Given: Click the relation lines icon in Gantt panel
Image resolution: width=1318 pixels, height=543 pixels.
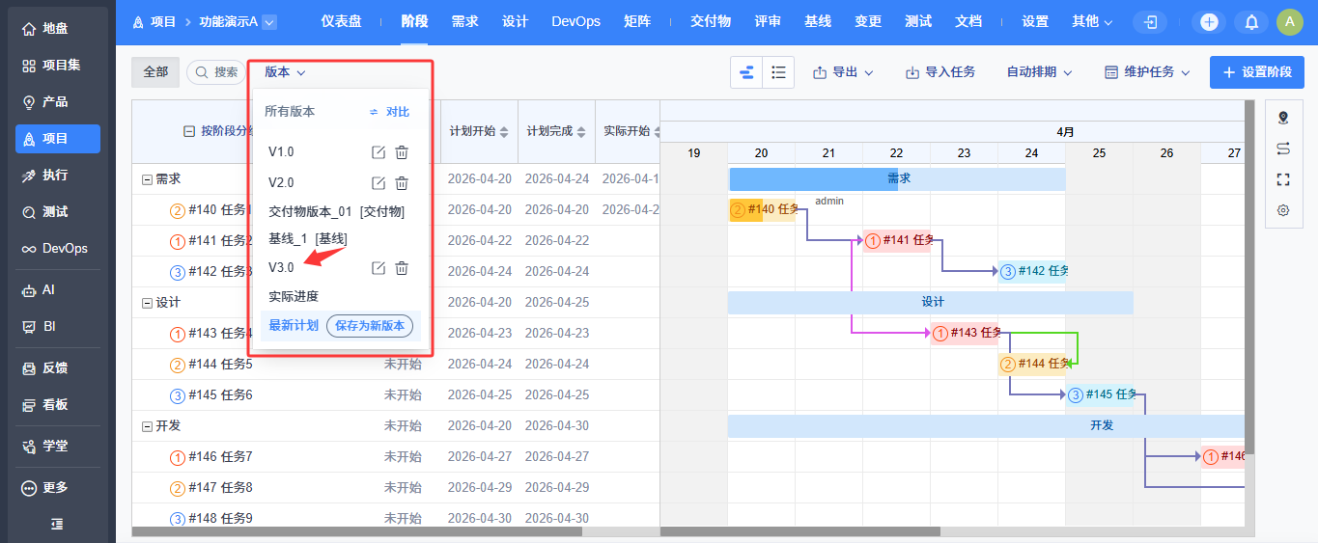Looking at the screenshot, I should tap(1283, 149).
